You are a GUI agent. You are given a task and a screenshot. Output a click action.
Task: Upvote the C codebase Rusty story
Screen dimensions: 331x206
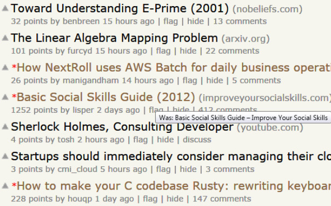(5, 186)
